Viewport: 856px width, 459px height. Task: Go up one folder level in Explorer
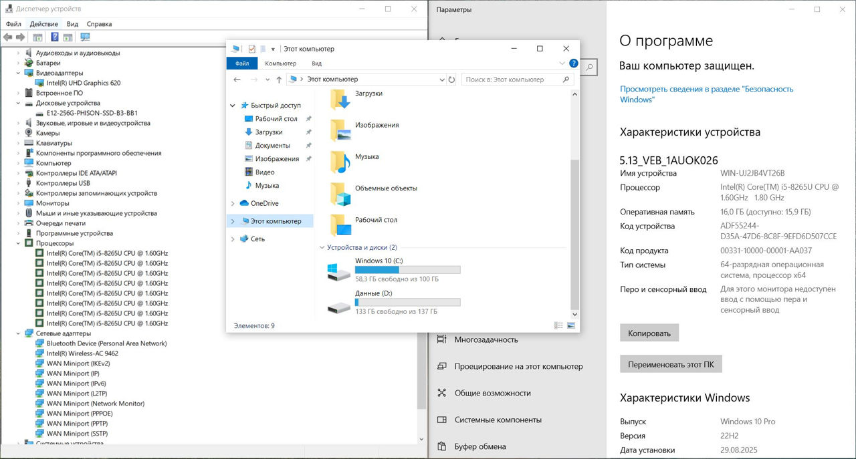tap(279, 80)
